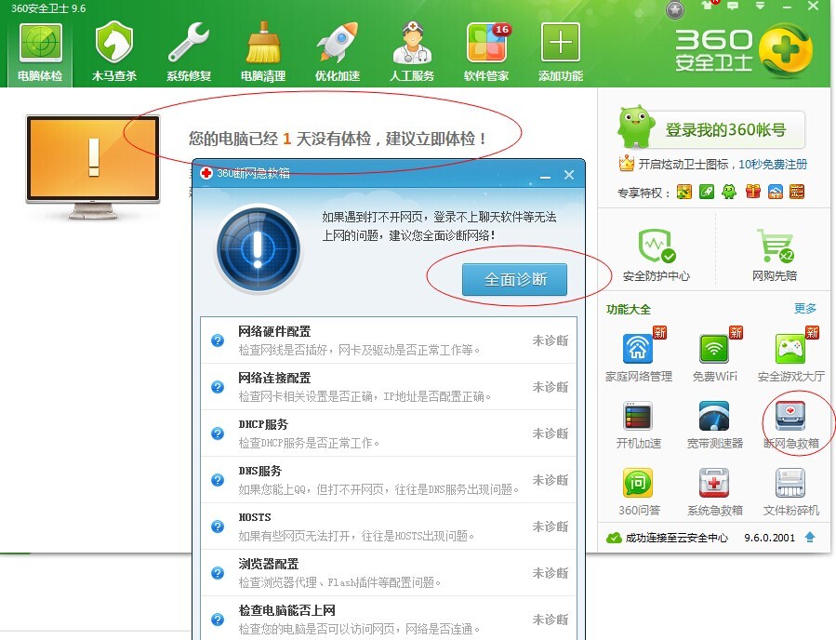Select the 网络连接配置 diagnostic row

(x=389, y=387)
